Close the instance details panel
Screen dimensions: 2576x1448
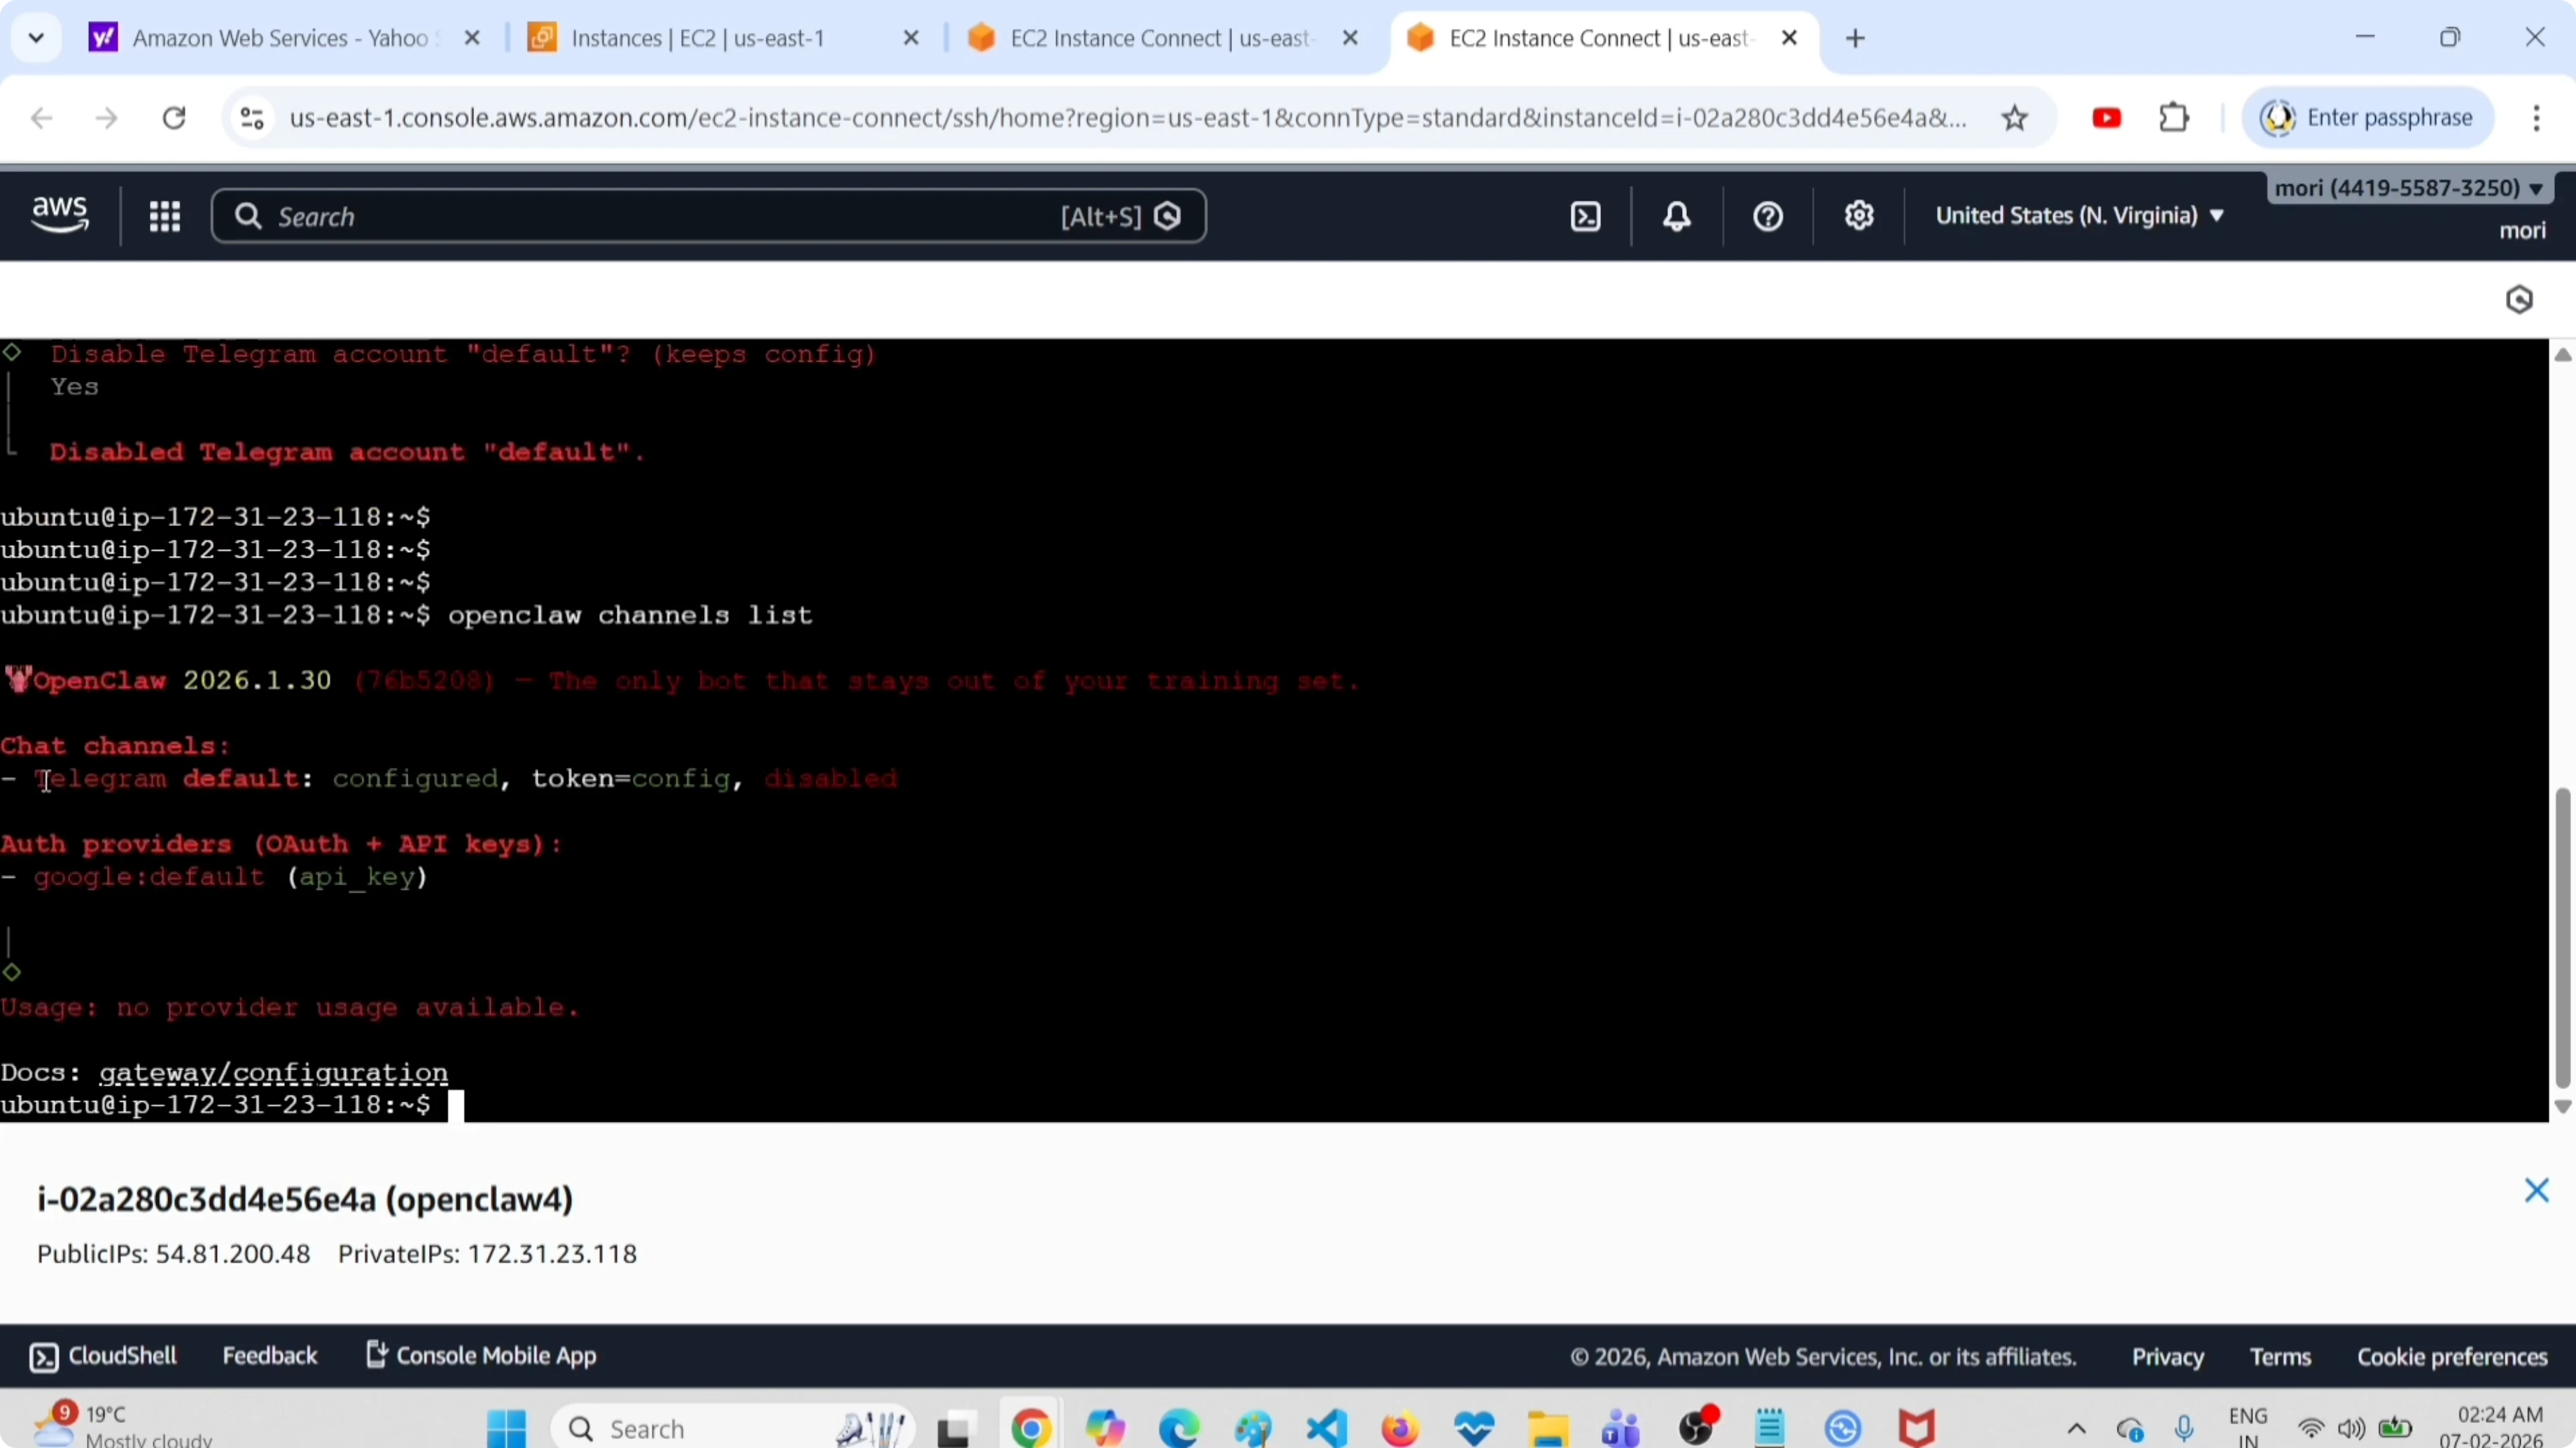[x=2536, y=1190]
